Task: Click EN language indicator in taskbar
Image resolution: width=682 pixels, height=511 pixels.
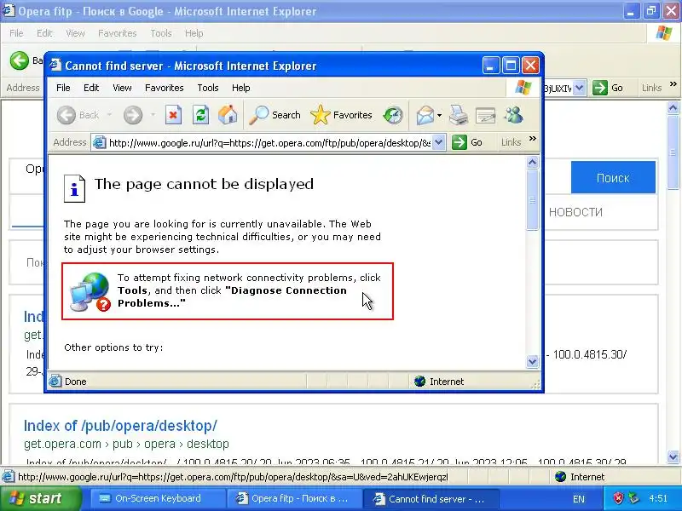Action: 579,499
